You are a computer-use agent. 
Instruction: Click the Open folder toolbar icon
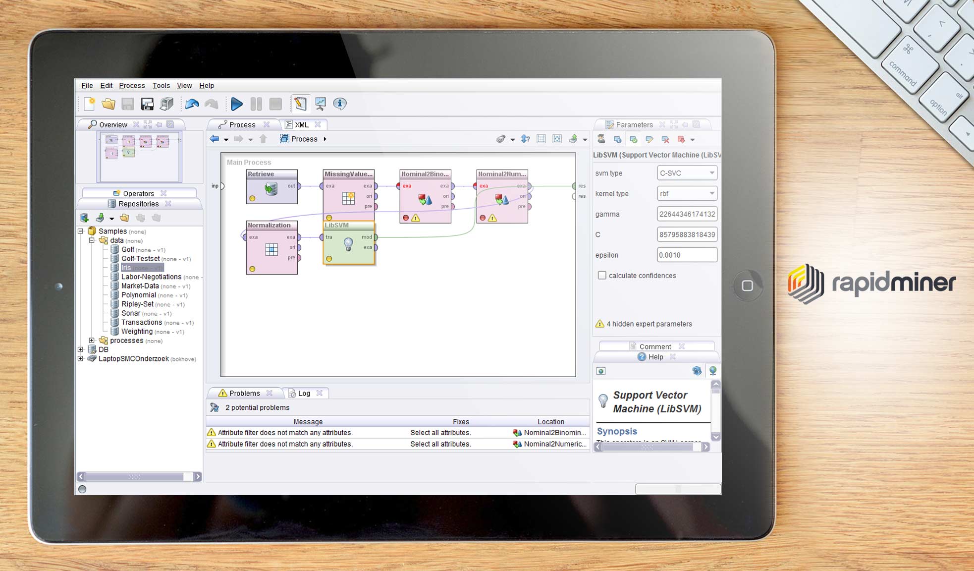pos(108,104)
